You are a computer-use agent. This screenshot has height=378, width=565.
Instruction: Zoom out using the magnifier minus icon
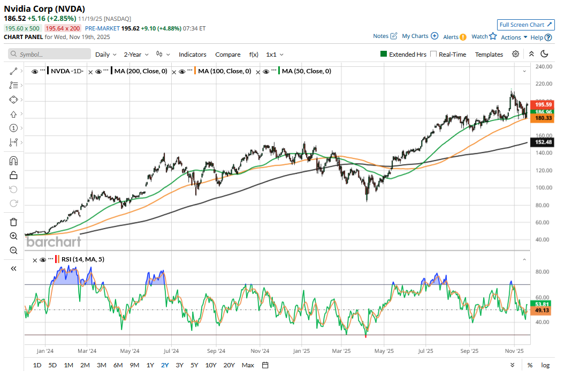[14, 250]
